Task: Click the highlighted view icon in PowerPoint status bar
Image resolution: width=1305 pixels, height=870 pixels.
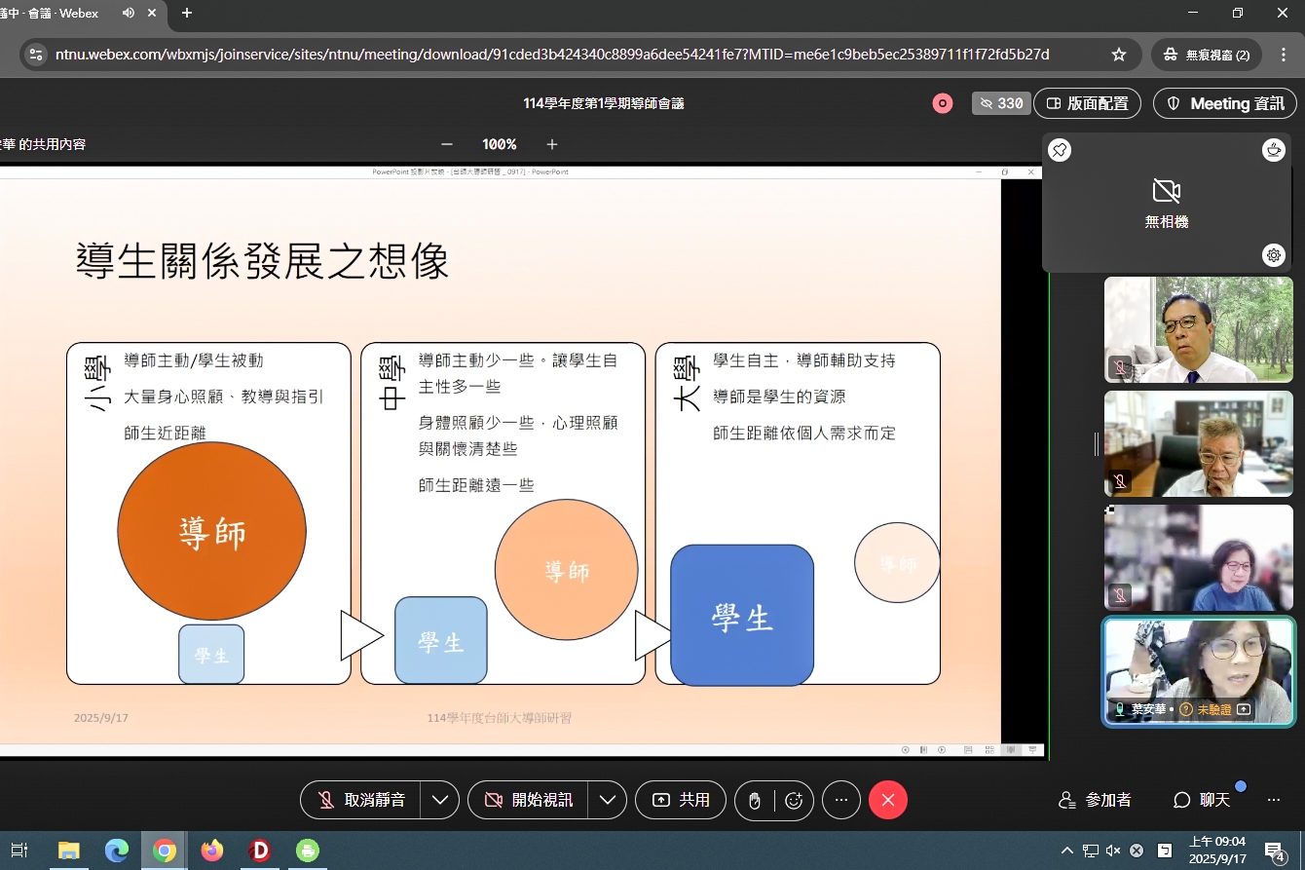Action: [1011, 750]
